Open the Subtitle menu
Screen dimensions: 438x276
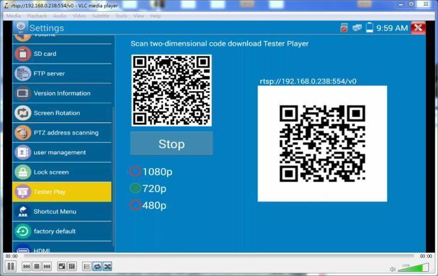pos(100,16)
